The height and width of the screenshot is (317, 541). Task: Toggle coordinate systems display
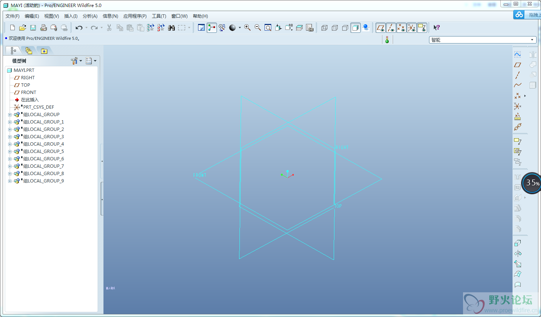tap(412, 28)
